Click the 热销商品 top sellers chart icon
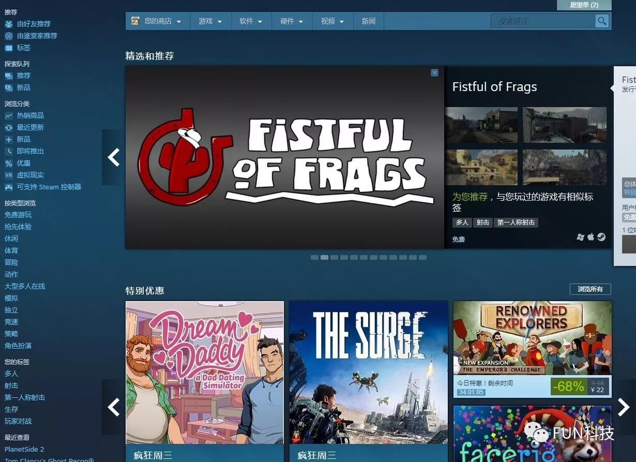The height and width of the screenshot is (462, 636). pyautogui.click(x=8, y=115)
